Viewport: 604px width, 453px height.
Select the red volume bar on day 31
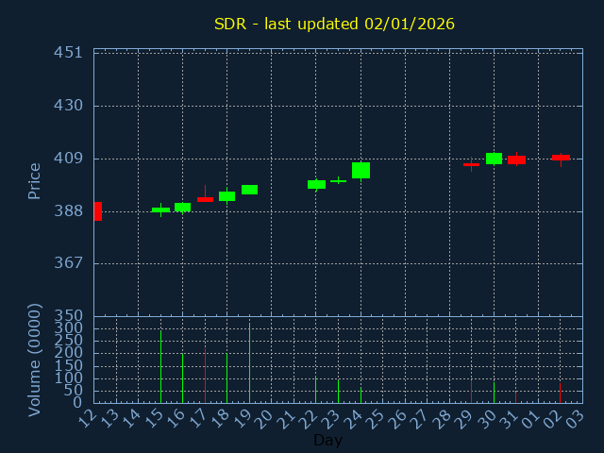tap(515, 397)
